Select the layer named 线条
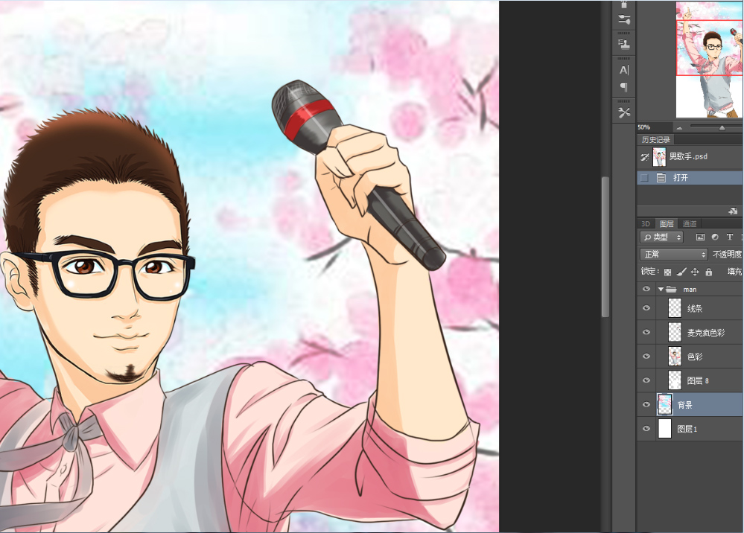744x533 pixels. click(x=695, y=309)
